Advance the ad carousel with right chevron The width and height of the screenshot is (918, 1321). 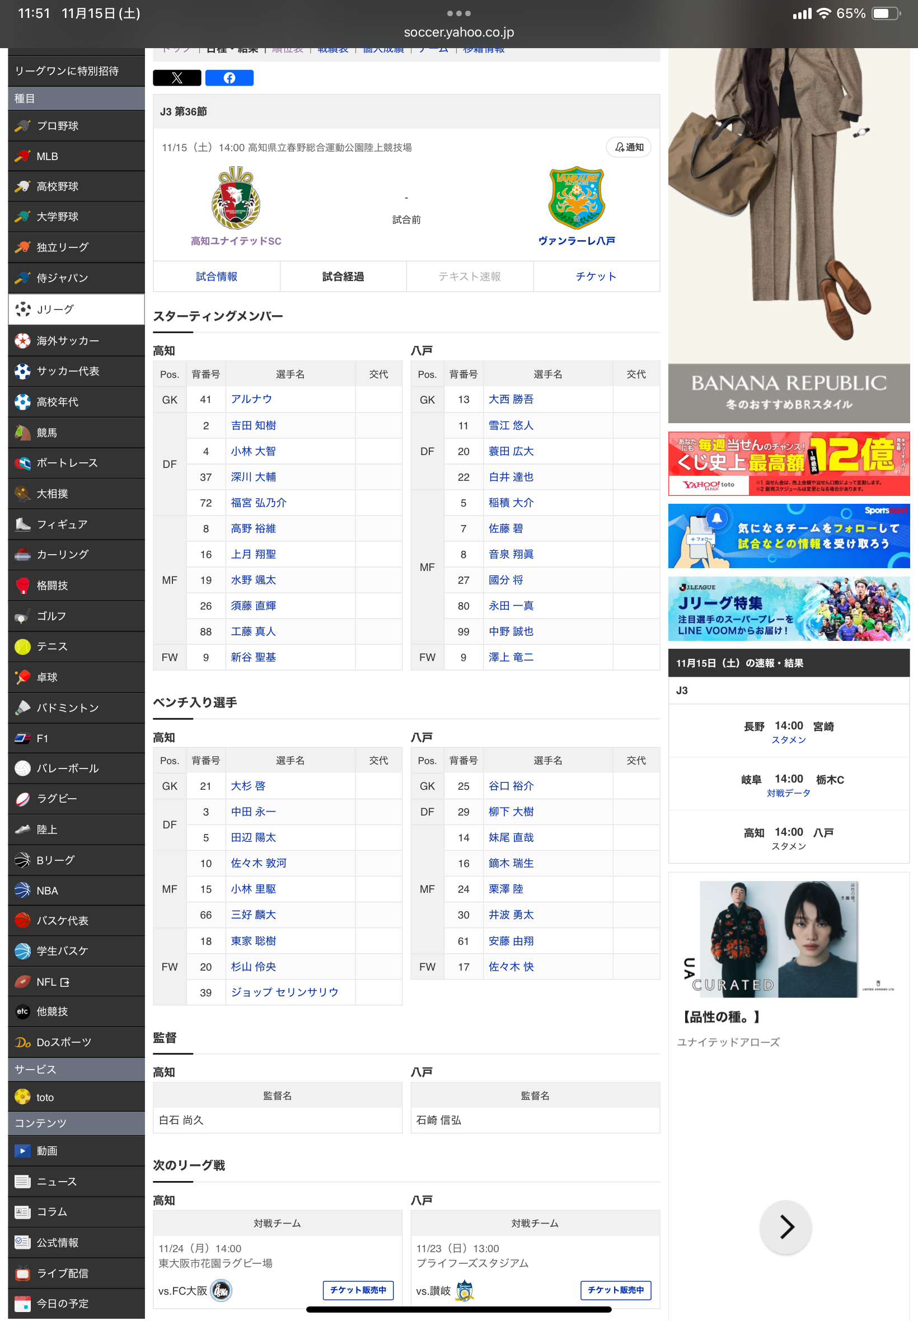[785, 1227]
